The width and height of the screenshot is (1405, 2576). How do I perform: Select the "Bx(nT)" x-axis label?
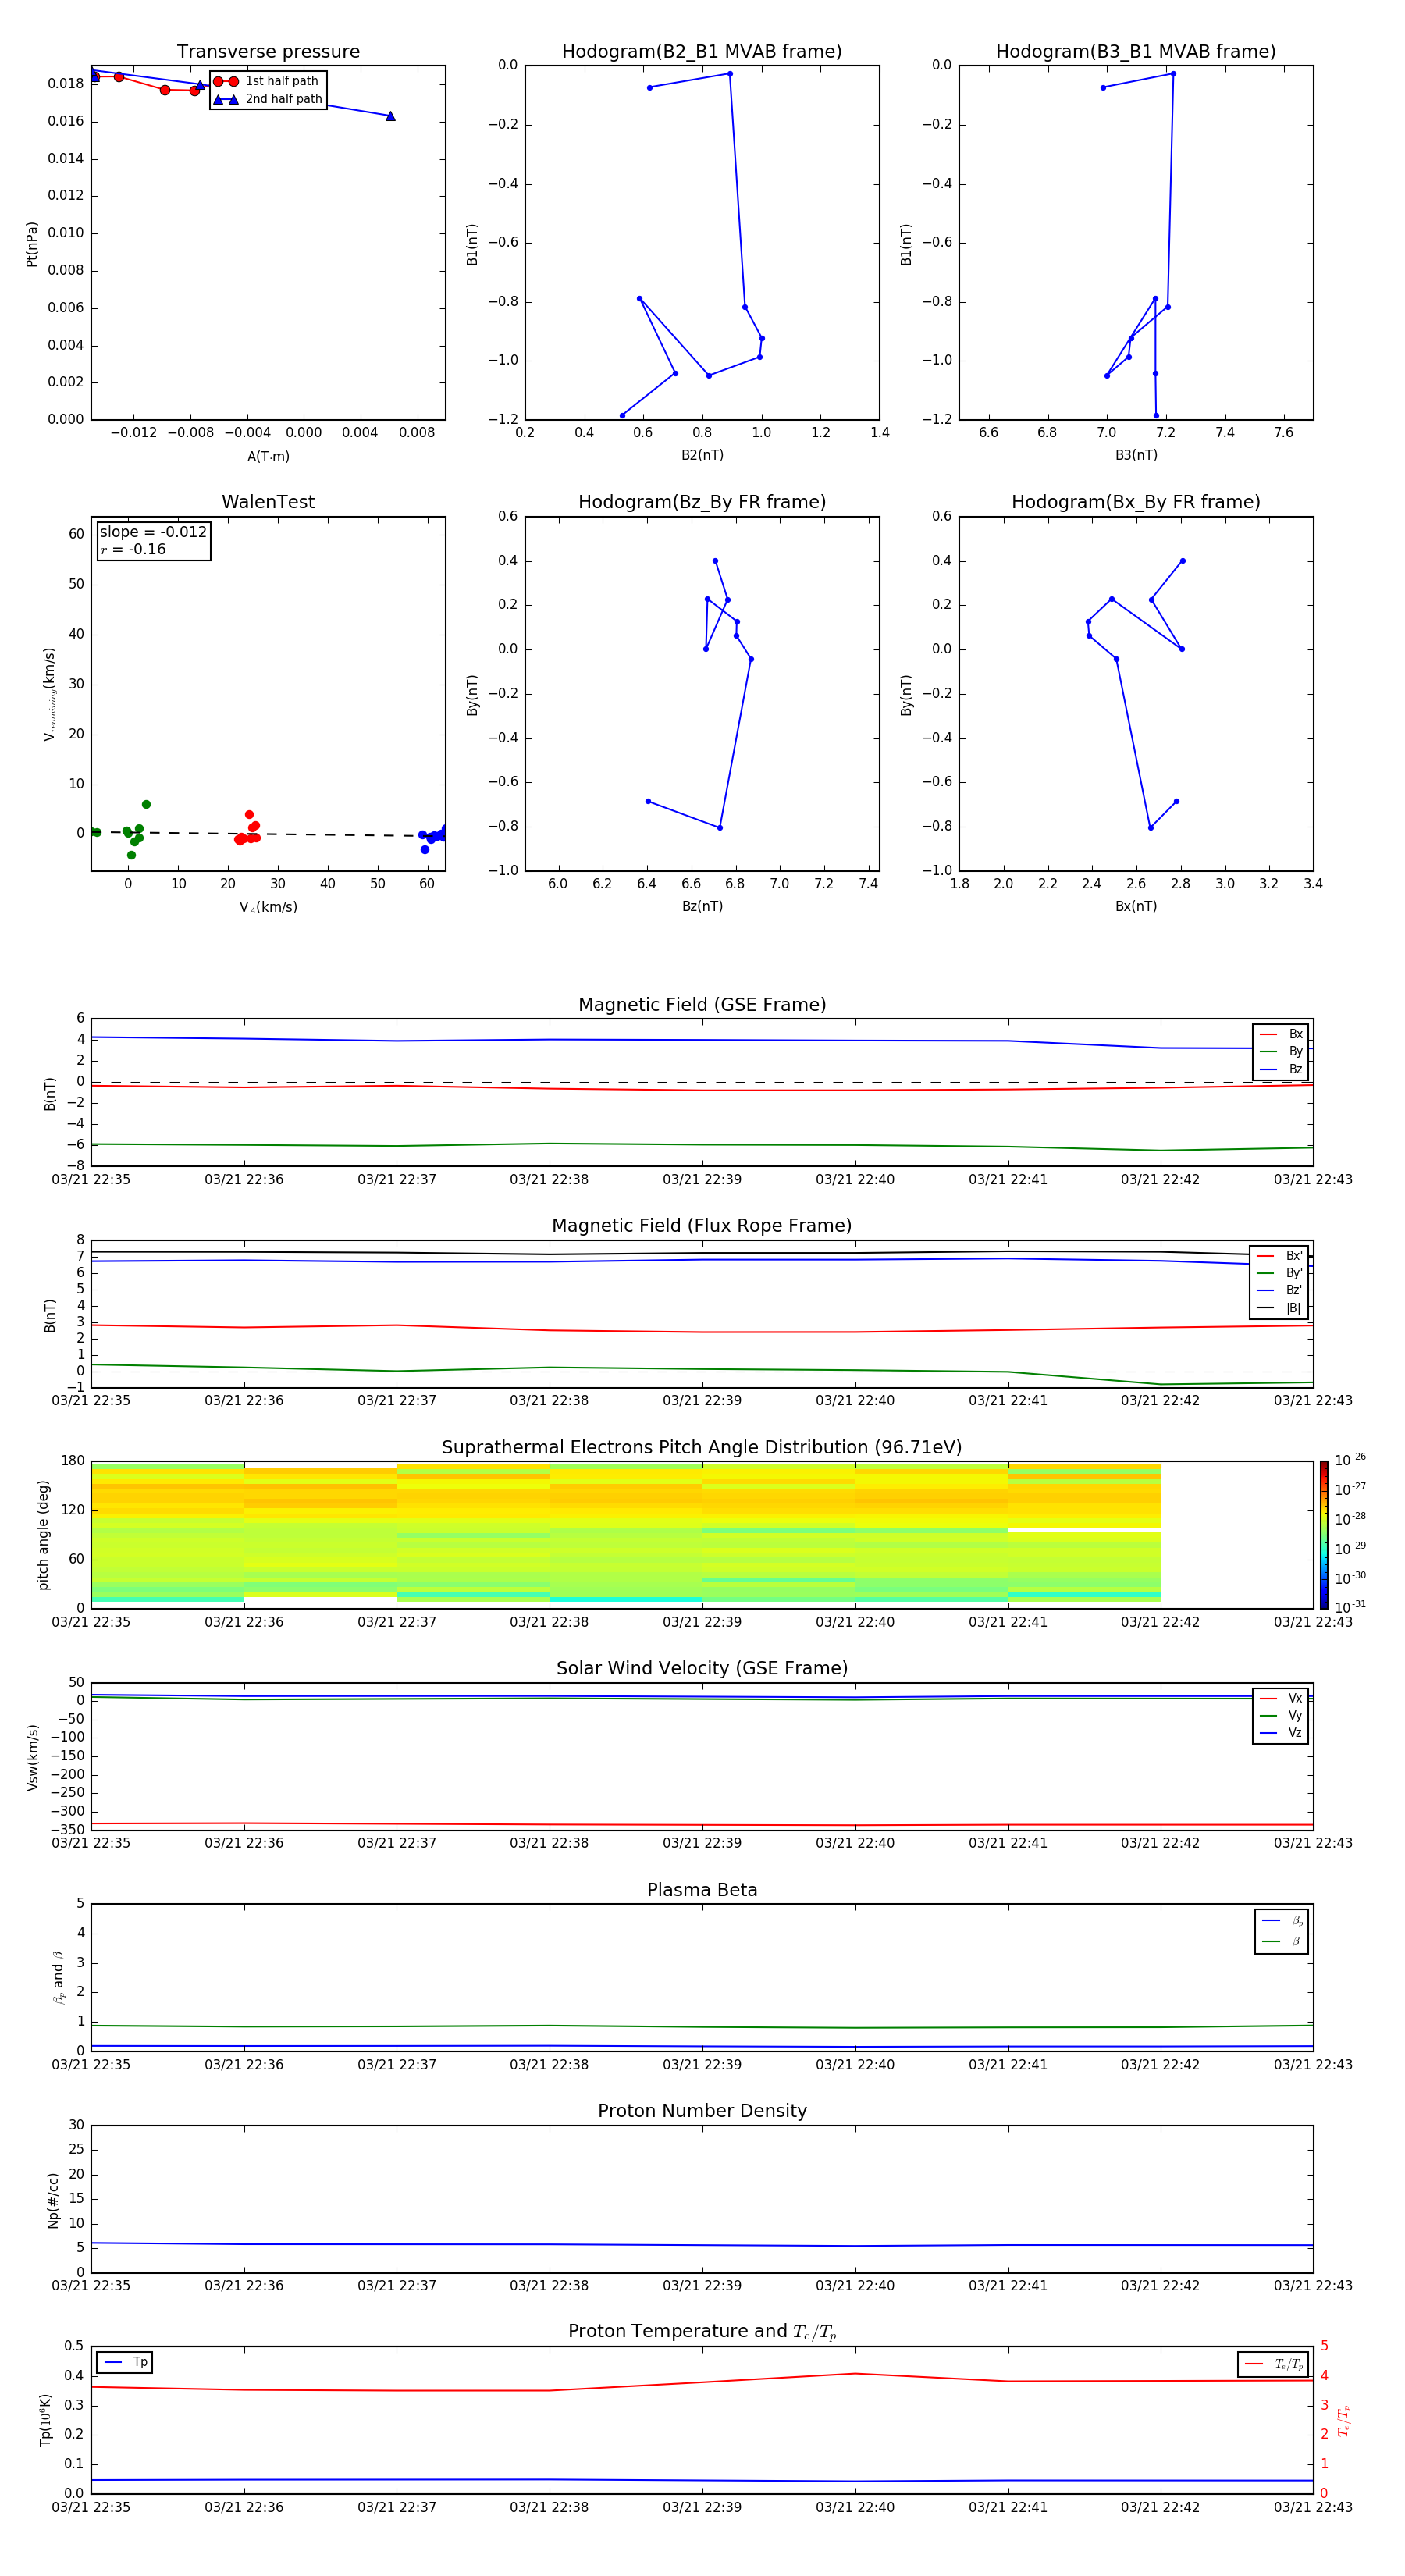[x=1136, y=906]
